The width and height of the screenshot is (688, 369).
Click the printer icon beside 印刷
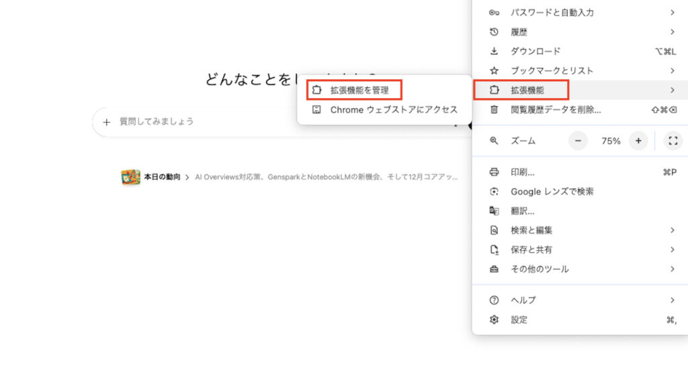(494, 172)
